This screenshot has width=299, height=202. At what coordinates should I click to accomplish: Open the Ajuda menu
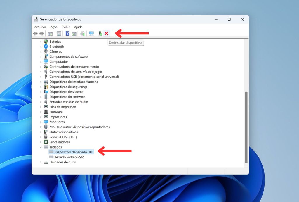[78, 27]
